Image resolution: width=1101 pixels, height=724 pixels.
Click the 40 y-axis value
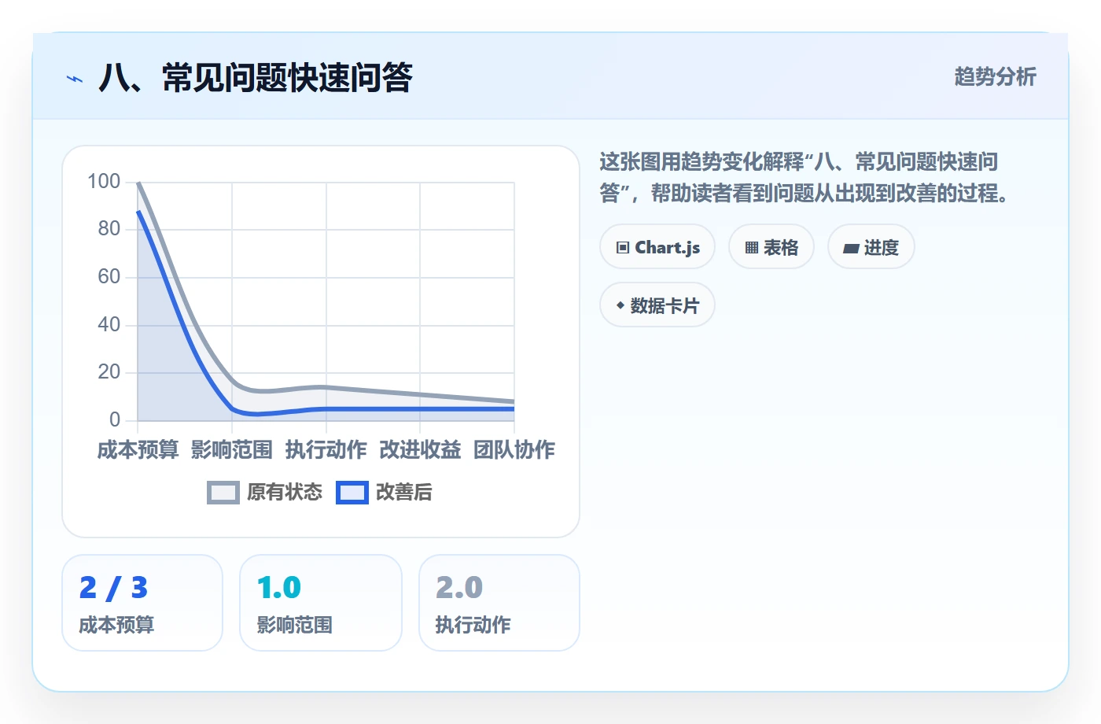coord(109,324)
